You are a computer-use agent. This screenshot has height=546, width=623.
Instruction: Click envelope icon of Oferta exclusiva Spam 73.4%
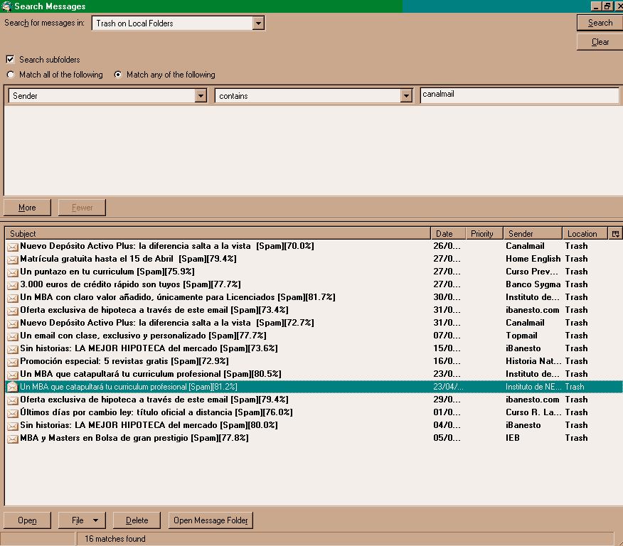(13, 311)
